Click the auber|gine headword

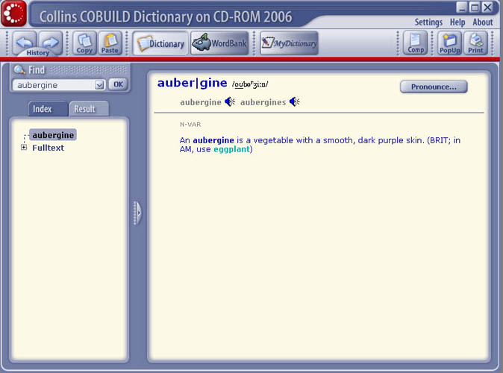coord(192,83)
